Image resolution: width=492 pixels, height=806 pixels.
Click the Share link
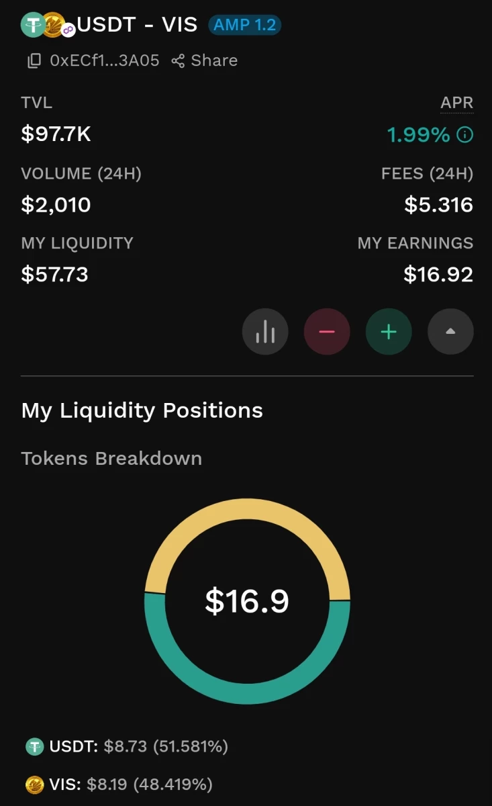tap(213, 60)
